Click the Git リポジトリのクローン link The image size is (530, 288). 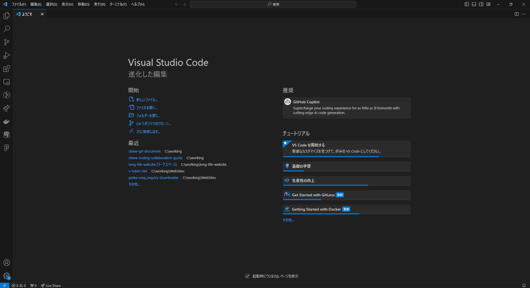(153, 124)
